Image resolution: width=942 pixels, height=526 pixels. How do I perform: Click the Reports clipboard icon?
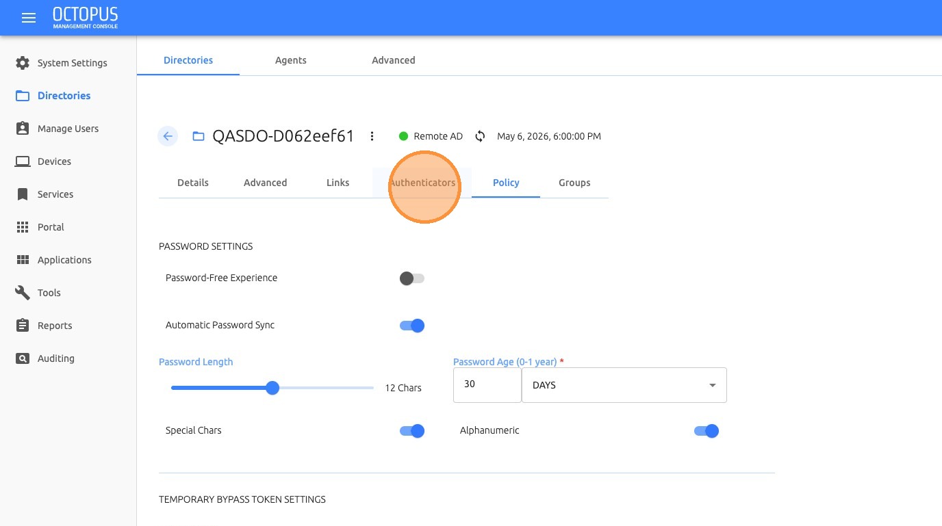tap(23, 326)
